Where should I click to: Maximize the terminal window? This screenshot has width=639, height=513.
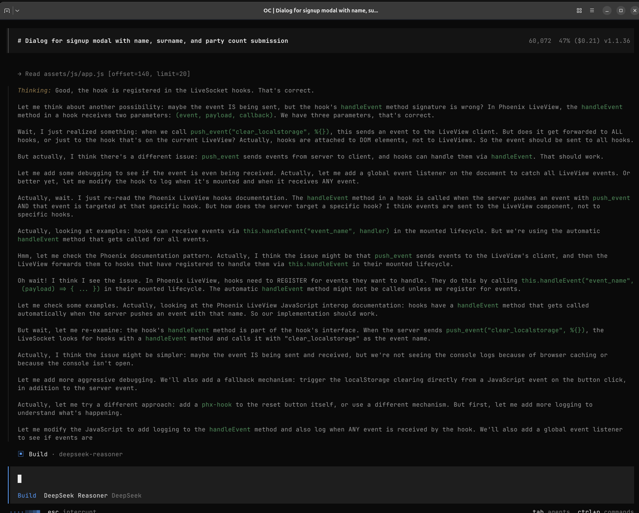[621, 11]
